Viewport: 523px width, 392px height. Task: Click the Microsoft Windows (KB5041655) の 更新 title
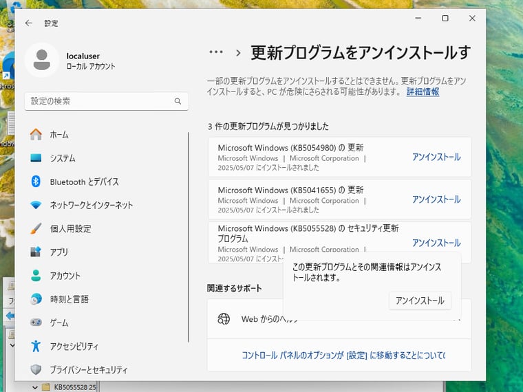[x=290, y=190]
